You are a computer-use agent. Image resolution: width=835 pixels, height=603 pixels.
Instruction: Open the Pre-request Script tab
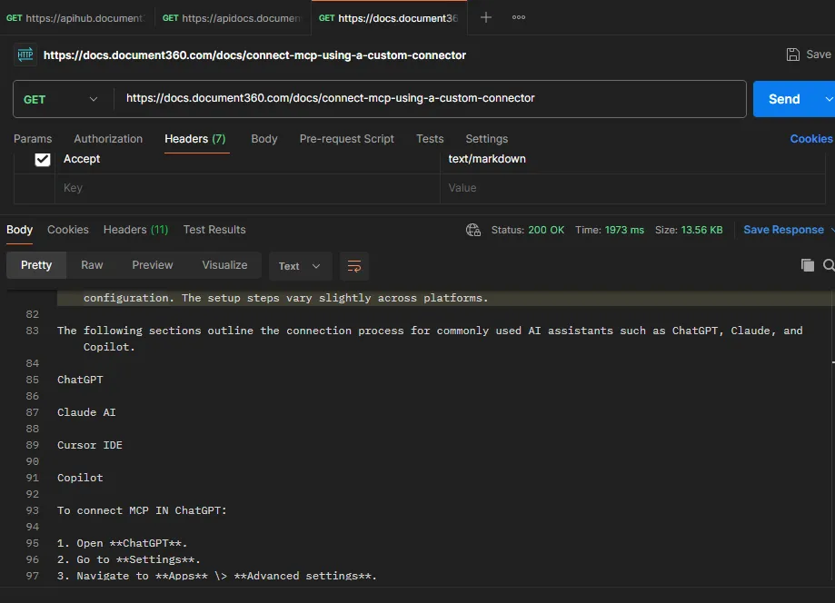tap(347, 139)
